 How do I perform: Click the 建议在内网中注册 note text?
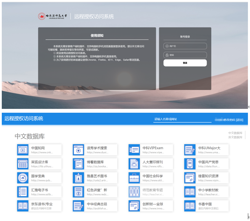(41, 208)
